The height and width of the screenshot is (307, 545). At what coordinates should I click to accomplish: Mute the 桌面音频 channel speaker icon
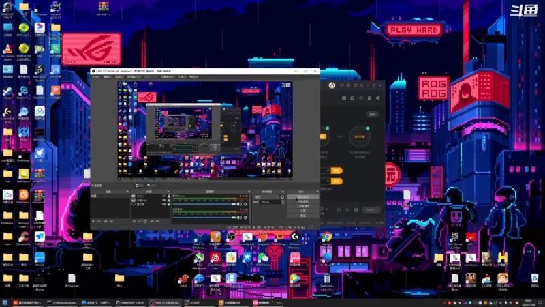(x=239, y=218)
